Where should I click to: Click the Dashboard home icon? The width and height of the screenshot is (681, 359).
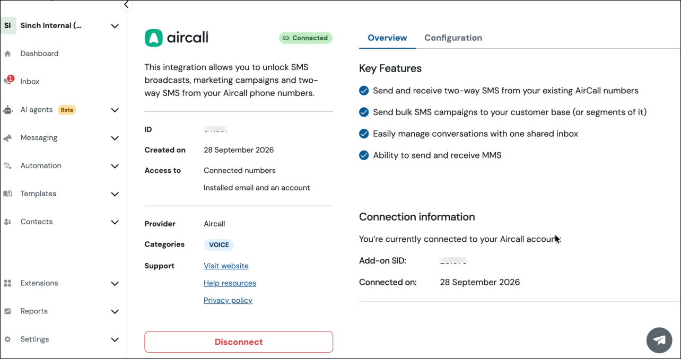pos(7,54)
